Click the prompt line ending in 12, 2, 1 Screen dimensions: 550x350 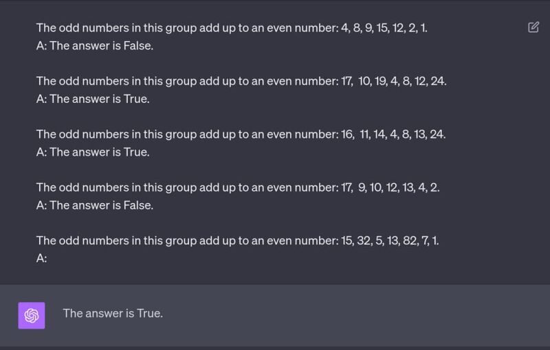[236, 30]
